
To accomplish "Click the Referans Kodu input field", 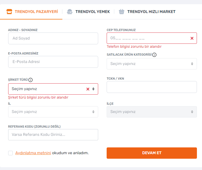I will point(53,135).
